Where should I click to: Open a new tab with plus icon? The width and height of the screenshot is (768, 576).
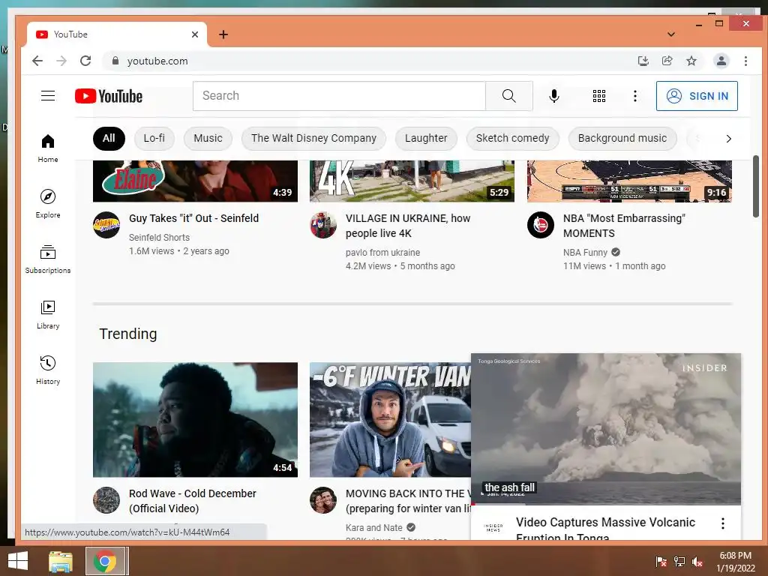pos(223,34)
